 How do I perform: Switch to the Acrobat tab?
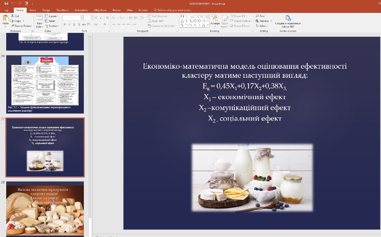tap(143, 10)
